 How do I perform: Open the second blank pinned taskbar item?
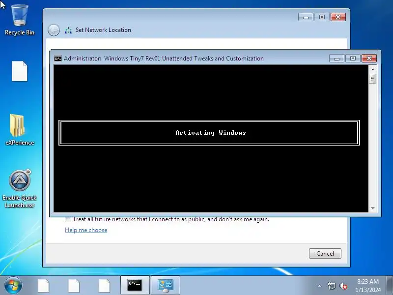74,286
